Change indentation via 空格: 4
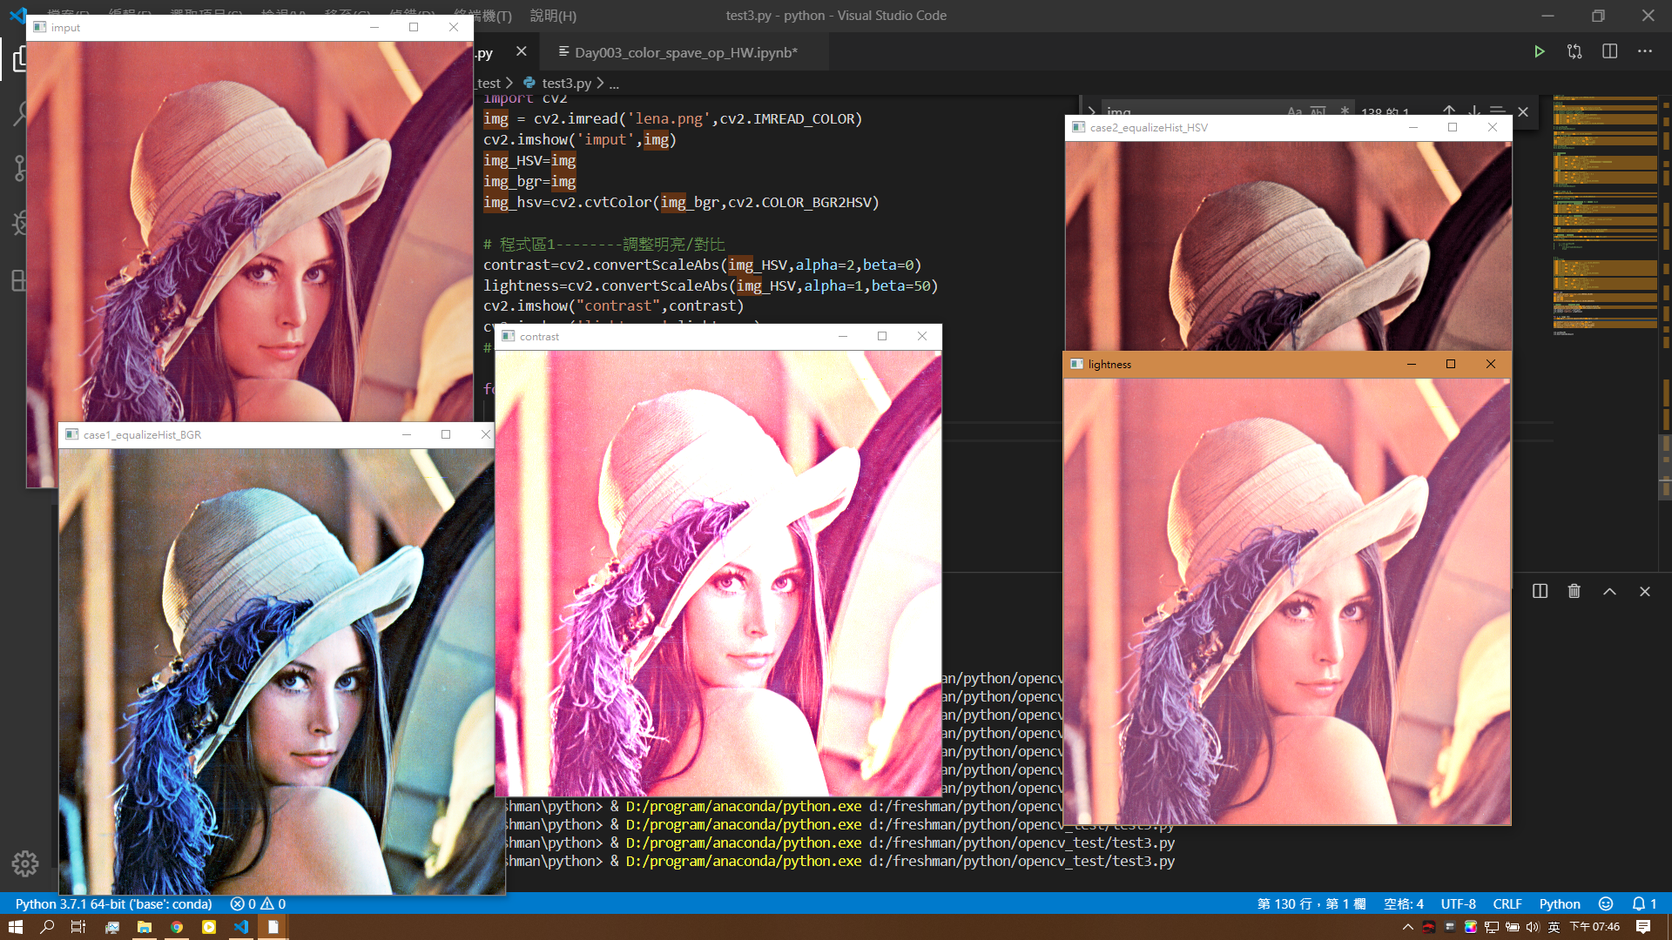Viewport: 1672px width, 940px height. (1403, 903)
